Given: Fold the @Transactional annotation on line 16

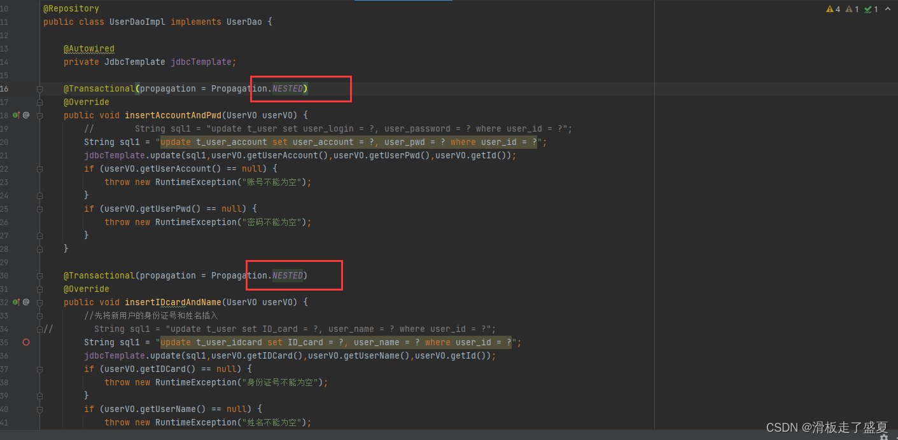Looking at the screenshot, I should click(x=39, y=88).
